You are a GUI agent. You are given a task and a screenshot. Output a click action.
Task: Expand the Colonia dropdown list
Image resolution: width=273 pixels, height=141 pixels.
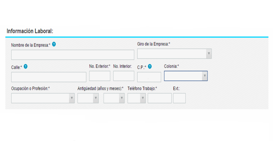186,76
